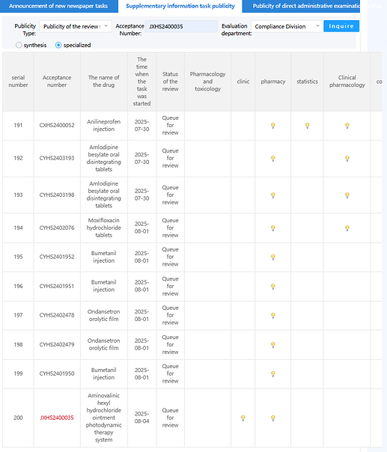This screenshot has width=387, height=452.
Task: Focus the Acceptance Number input field
Action: [x=181, y=26]
